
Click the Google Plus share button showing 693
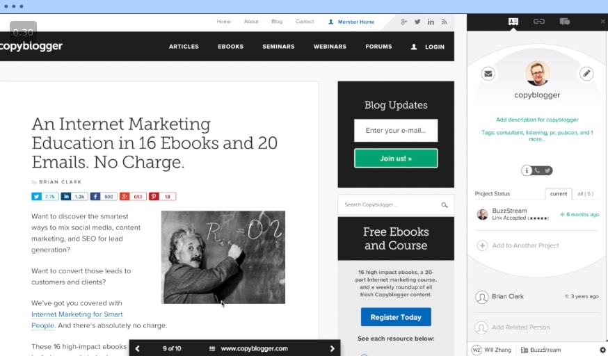[x=133, y=197]
